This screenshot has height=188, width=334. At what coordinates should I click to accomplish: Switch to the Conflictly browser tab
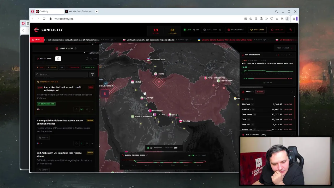(x=50, y=11)
